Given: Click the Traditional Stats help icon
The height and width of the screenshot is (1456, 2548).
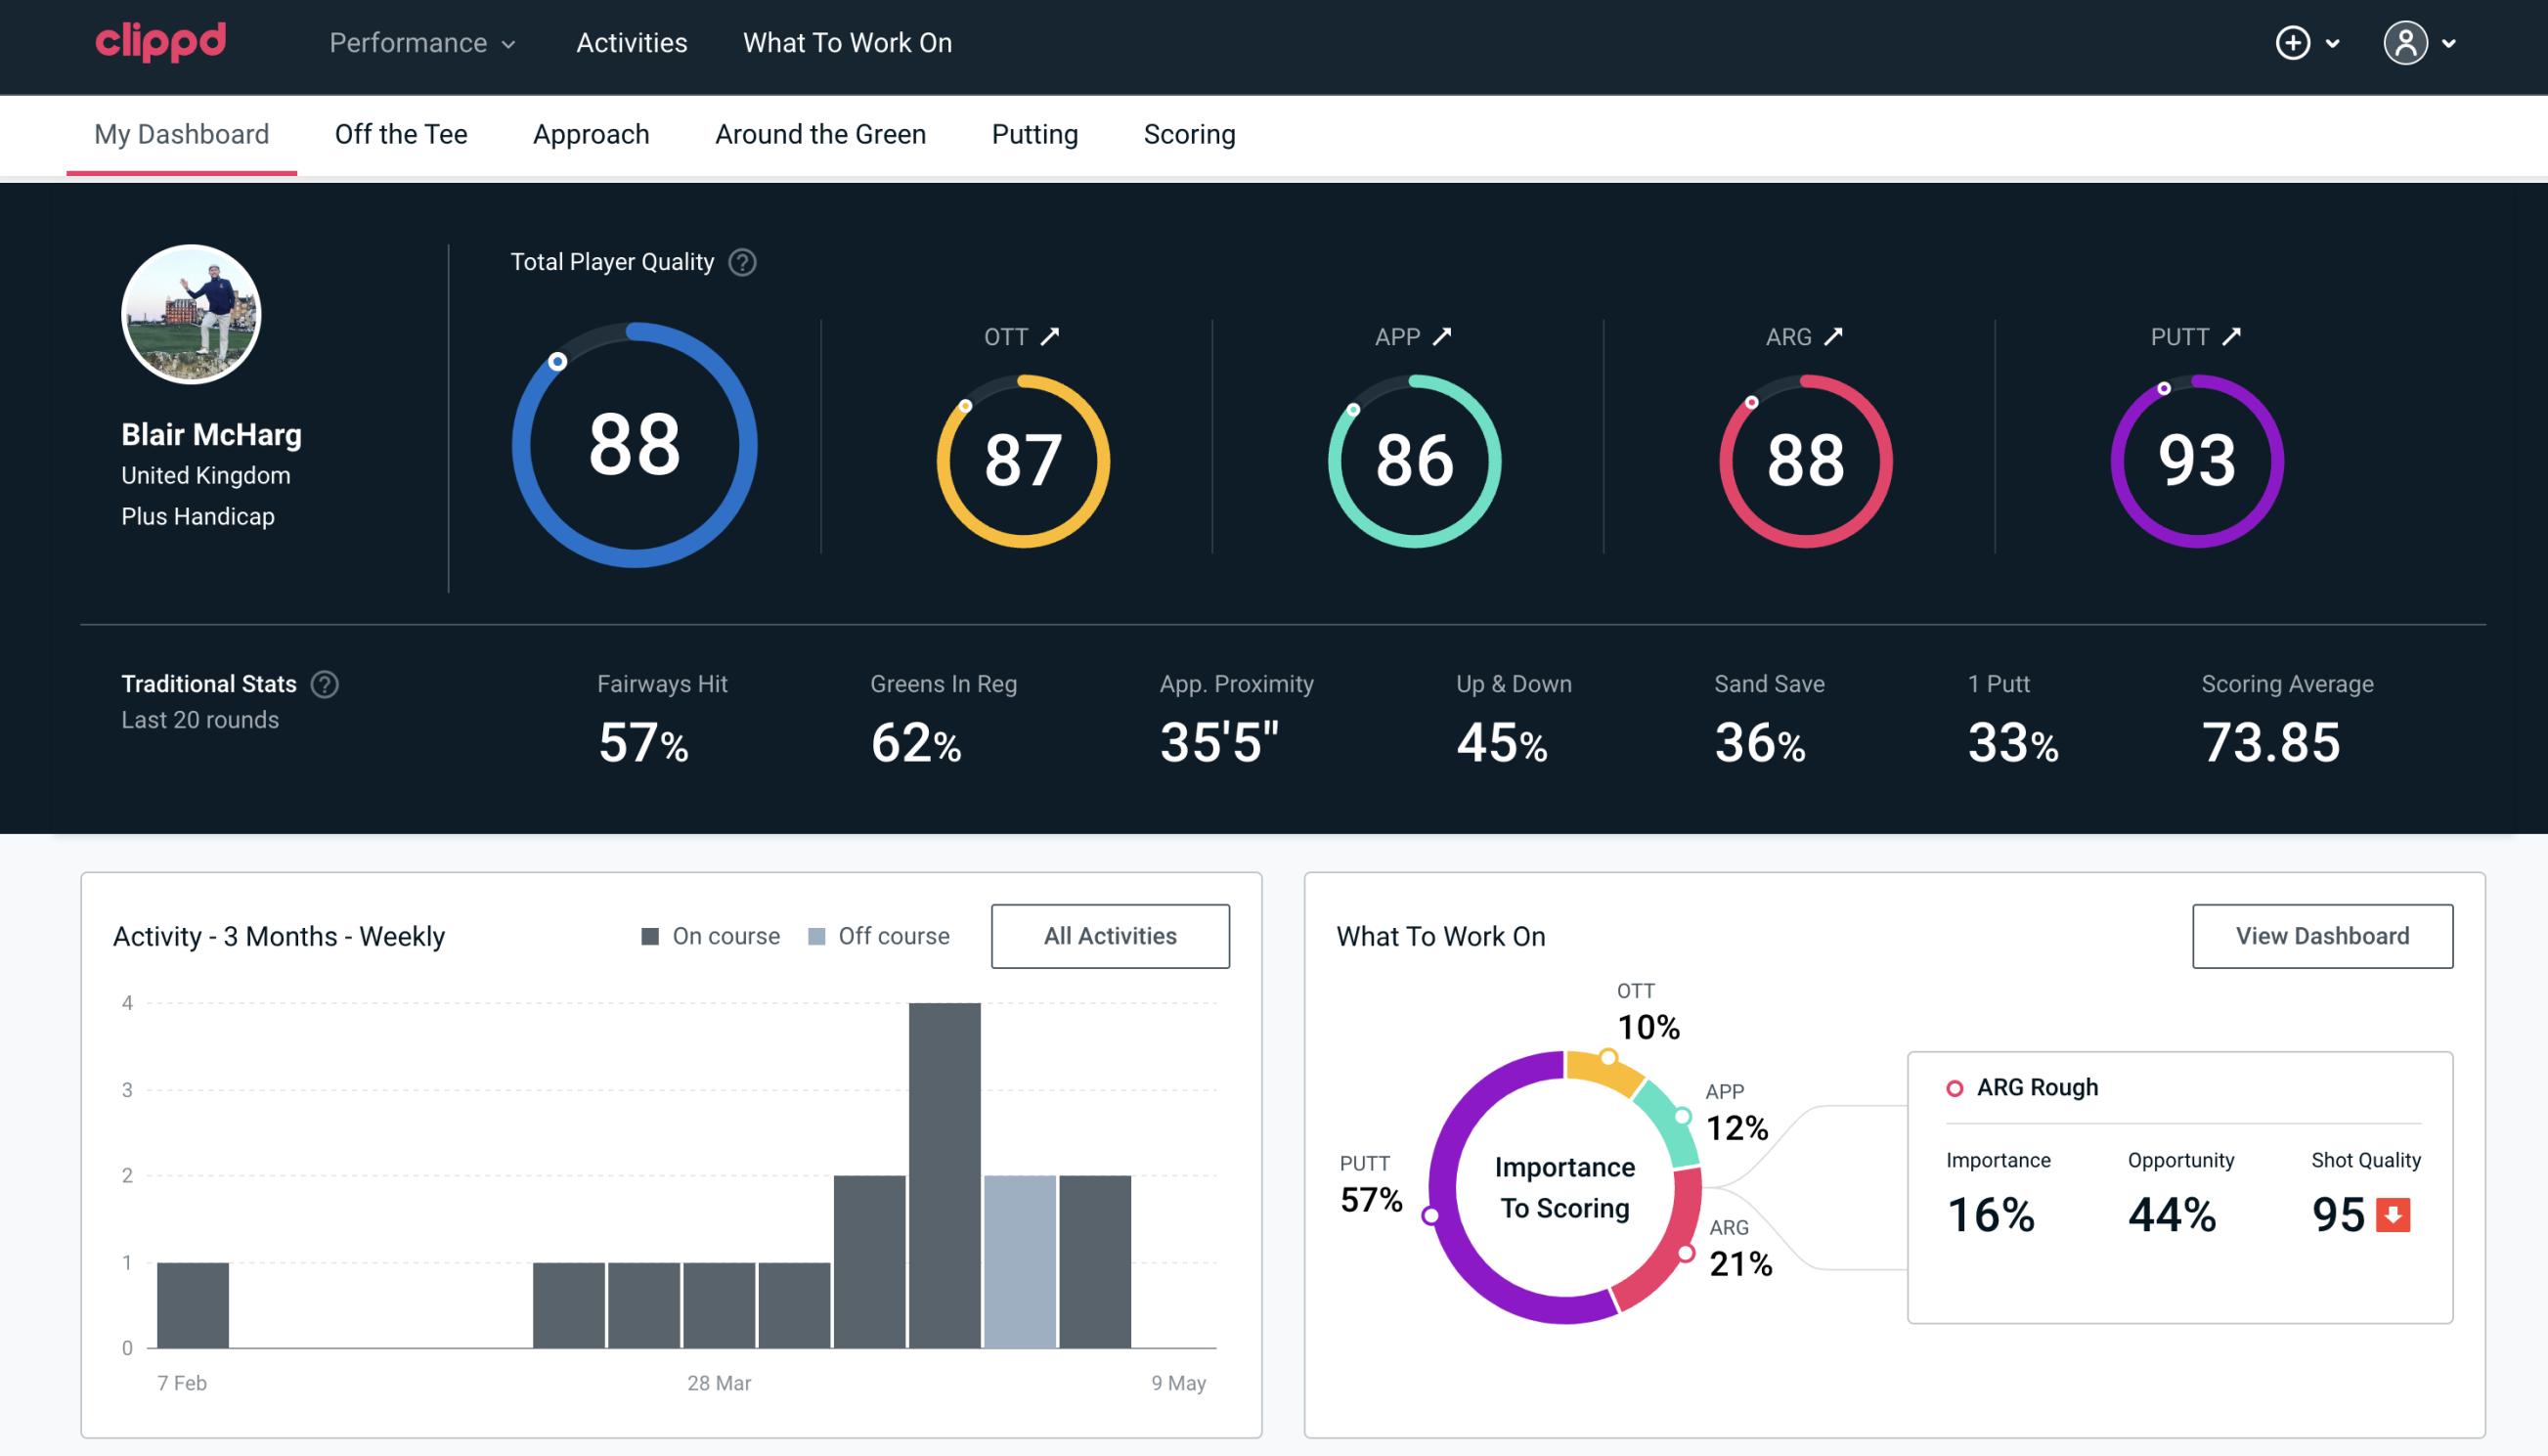Looking at the screenshot, I should point(324,683).
